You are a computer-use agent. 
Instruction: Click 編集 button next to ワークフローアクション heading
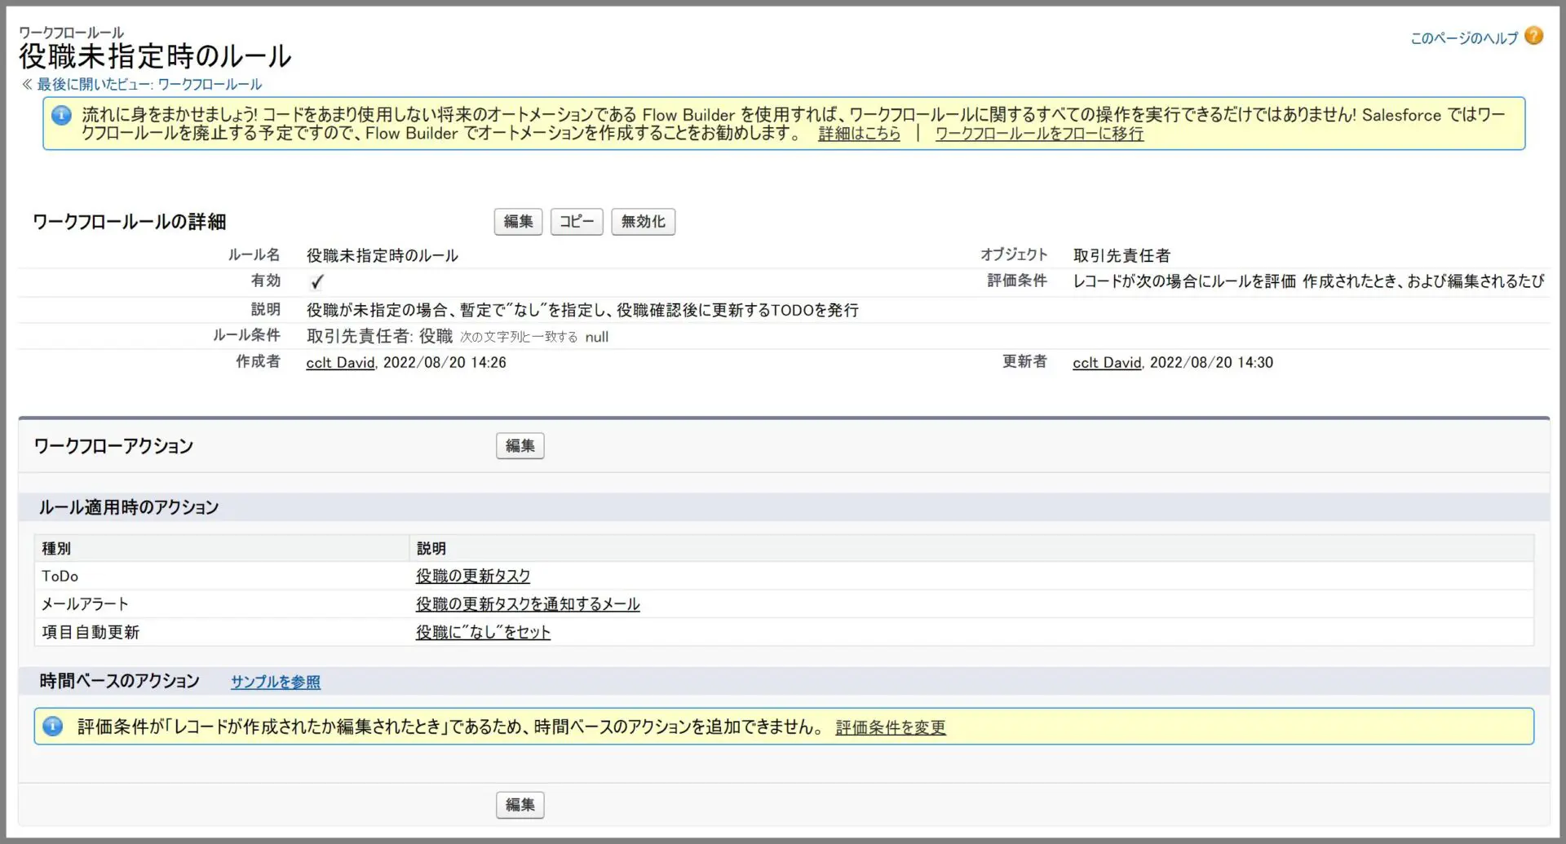520,446
